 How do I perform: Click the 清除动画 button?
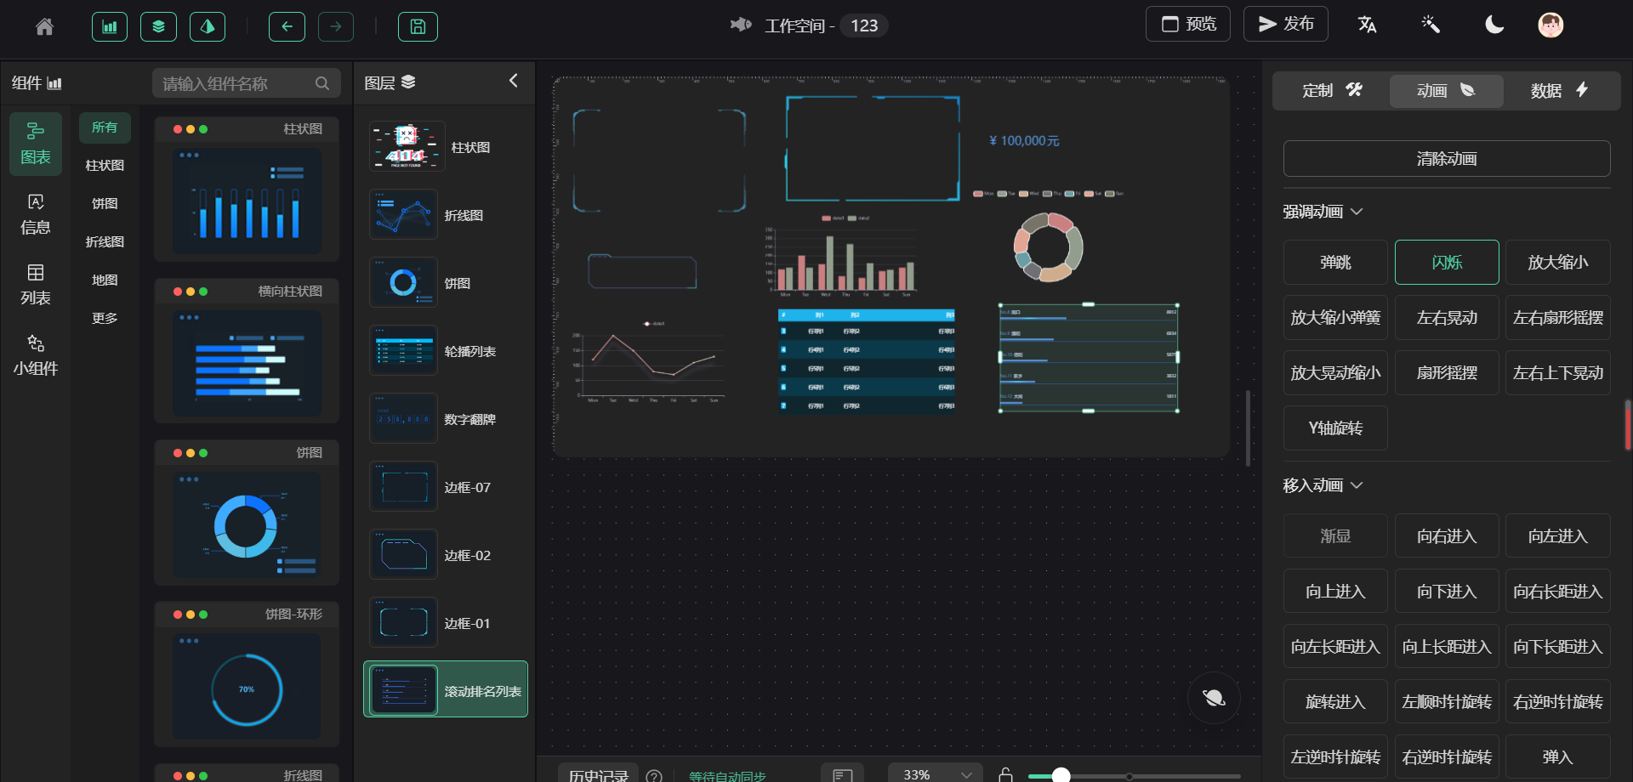1446,158
